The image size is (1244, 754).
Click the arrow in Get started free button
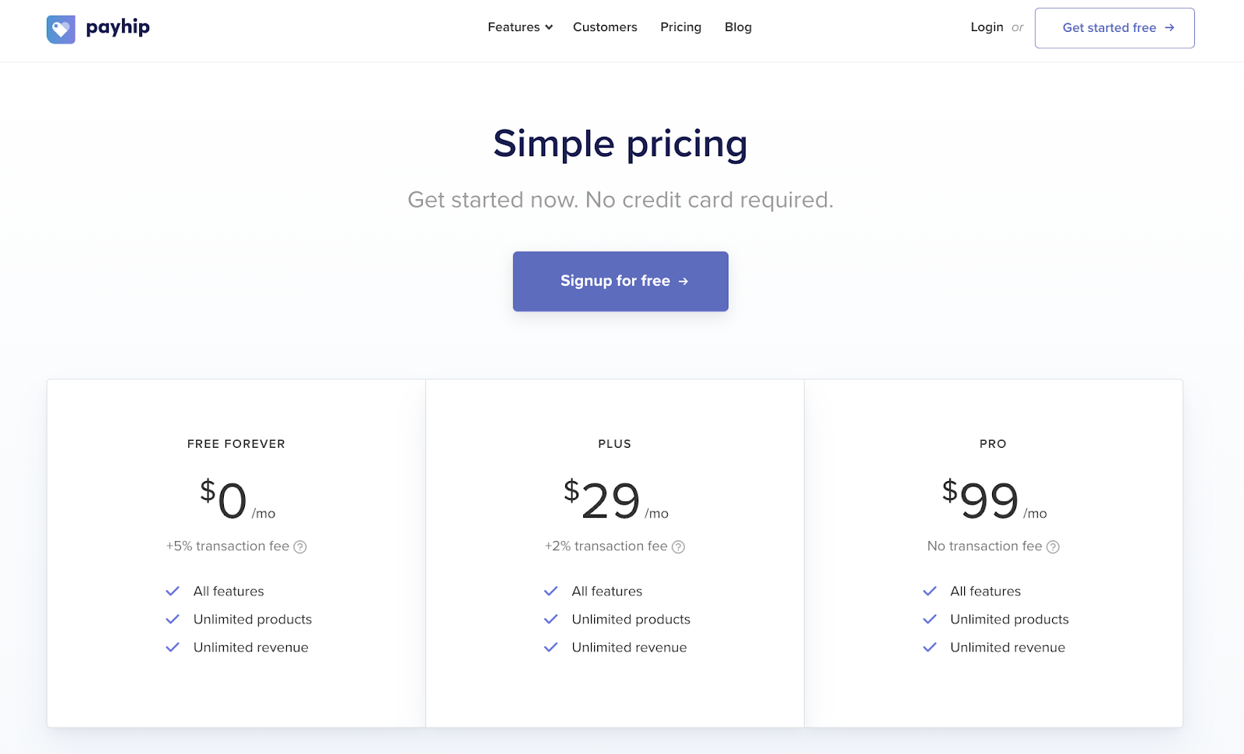click(x=1169, y=28)
